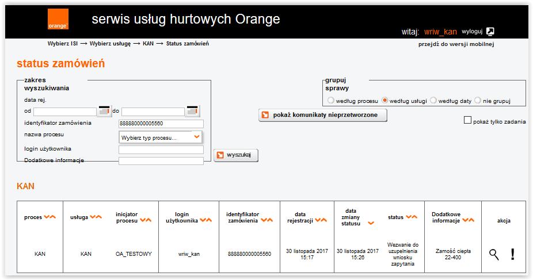Sort by the proces column arrows
The width and height of the screenshot is (533, 280).
(x=50, y=217)
